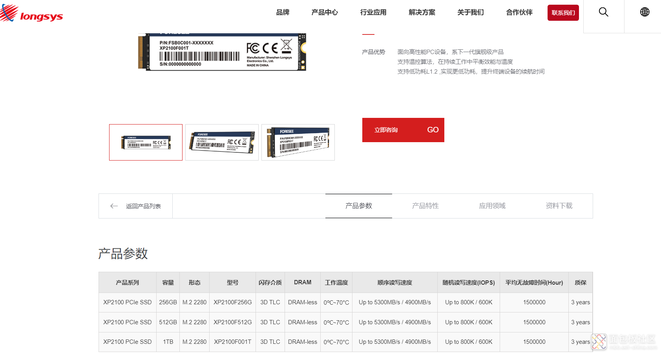This screenshot has height=354, width=661.
Task: Click the large SSD product image
Action: [222, 52]
